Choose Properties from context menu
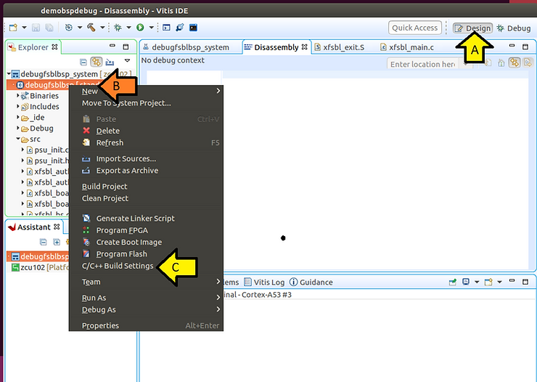537x382 pixels. coord(147,325)
